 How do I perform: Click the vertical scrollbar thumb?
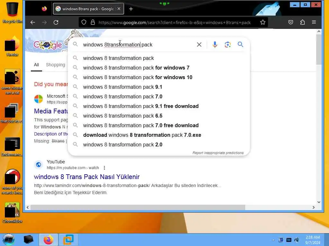(x=319, y=49)
